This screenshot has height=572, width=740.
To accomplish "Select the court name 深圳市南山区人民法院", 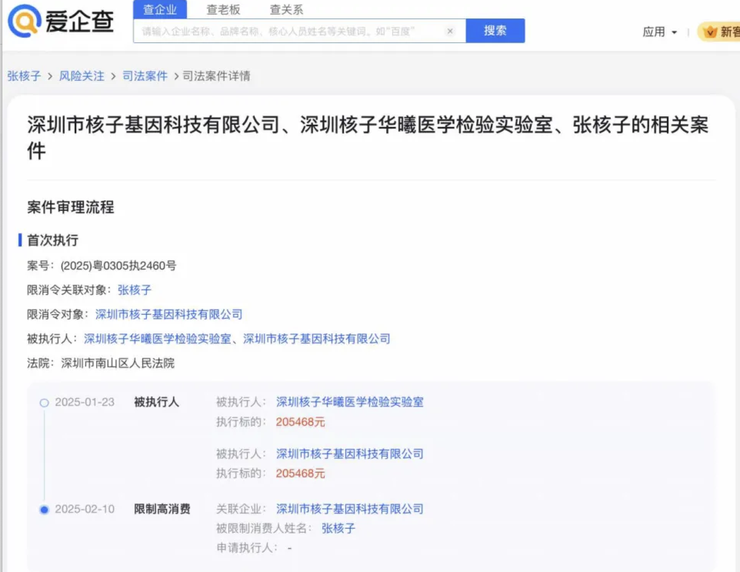I will tap(118, 363).
